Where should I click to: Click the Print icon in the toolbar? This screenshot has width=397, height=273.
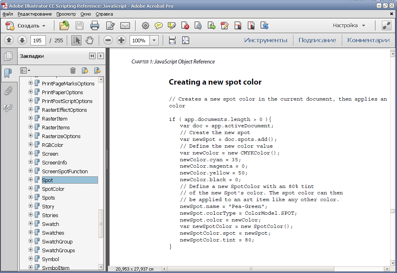(x=94, y=26)
